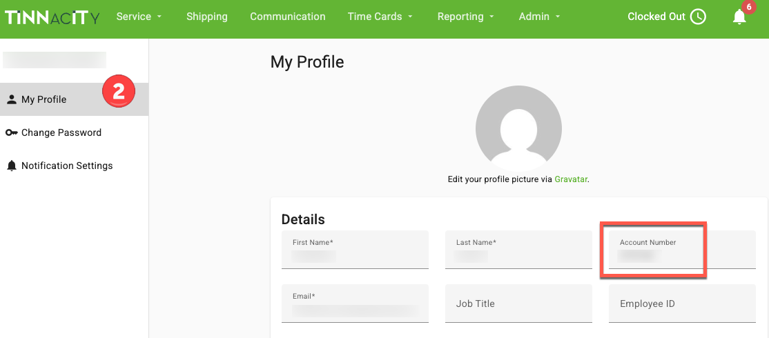Click into the First Name field
Viewport: 769px width, 338px height.
coord(355,250)
